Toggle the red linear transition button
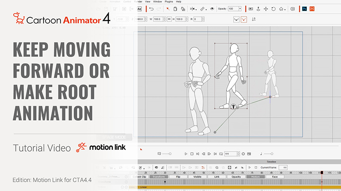The image size is (341, 191). [244, 19]
